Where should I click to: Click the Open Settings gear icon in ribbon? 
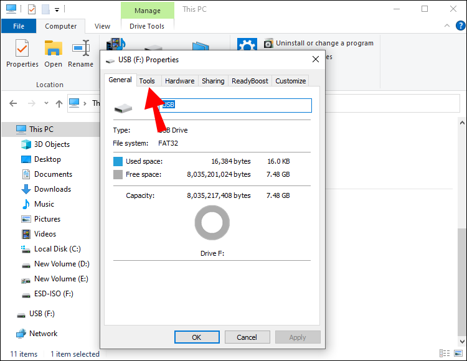tap(247, 44)
